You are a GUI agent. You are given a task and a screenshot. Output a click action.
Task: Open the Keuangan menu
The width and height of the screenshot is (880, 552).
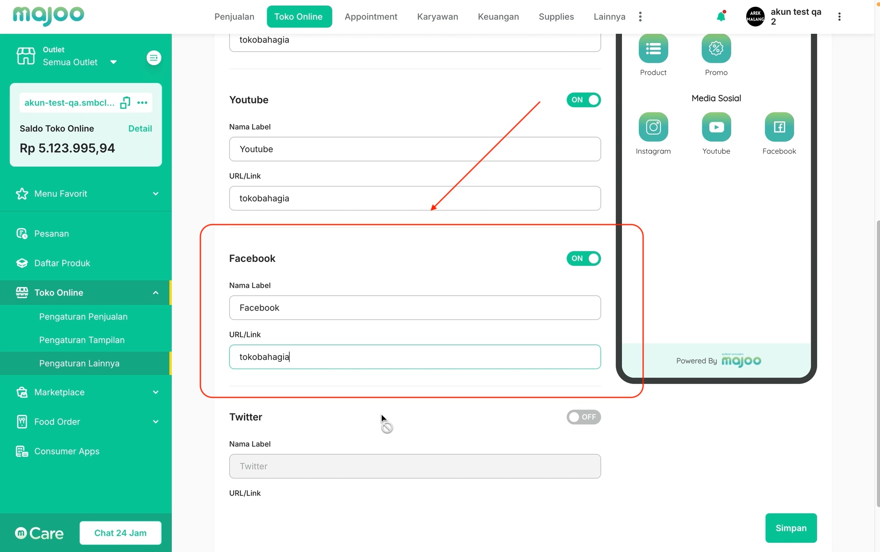(498, 17)
